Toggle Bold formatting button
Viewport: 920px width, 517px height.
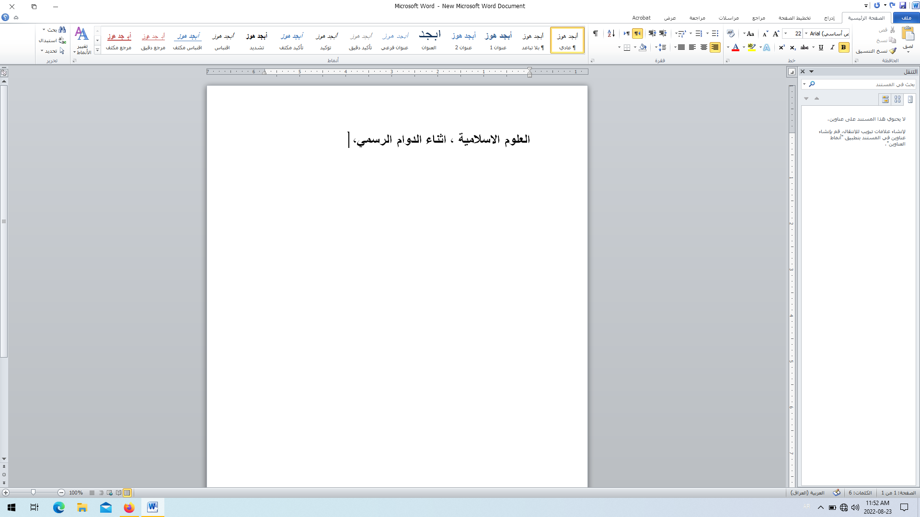tap(844, 47)
